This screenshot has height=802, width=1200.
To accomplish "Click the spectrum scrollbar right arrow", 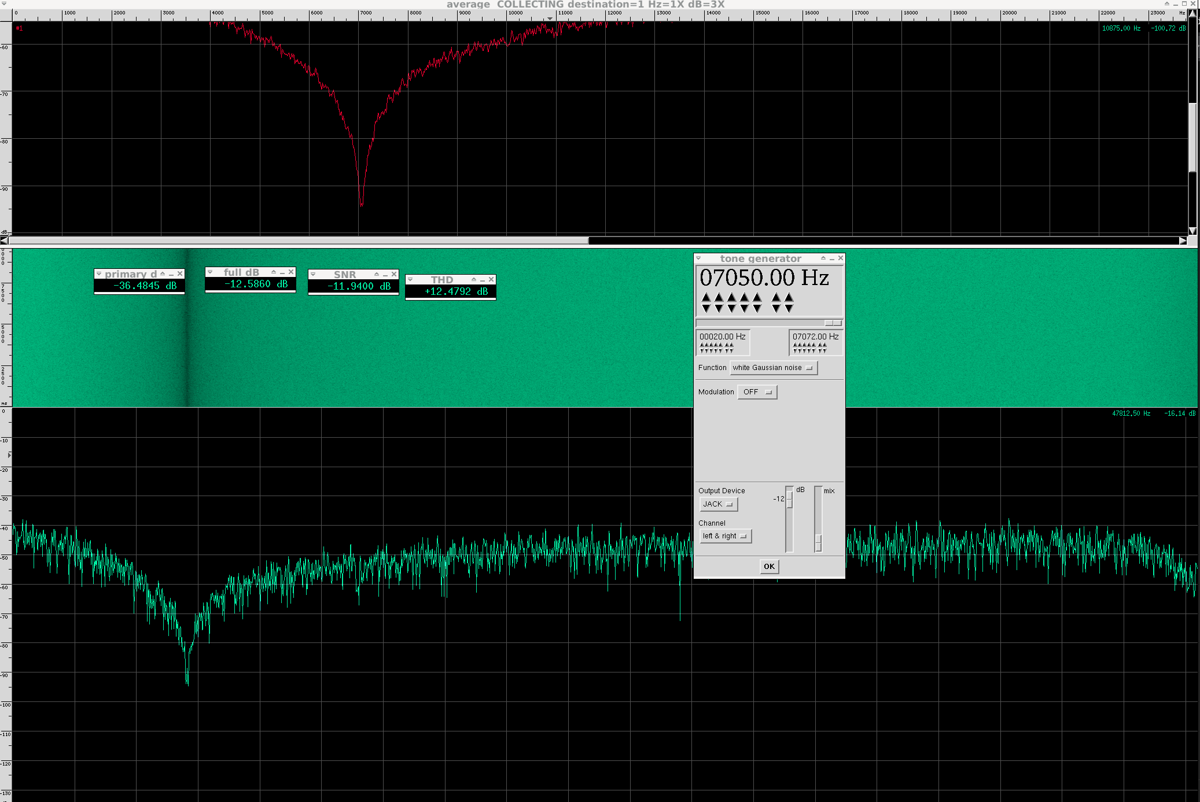I will coord(1183,241).
